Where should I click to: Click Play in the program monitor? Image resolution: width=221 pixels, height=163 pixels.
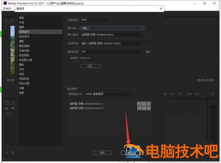(166, 94)
